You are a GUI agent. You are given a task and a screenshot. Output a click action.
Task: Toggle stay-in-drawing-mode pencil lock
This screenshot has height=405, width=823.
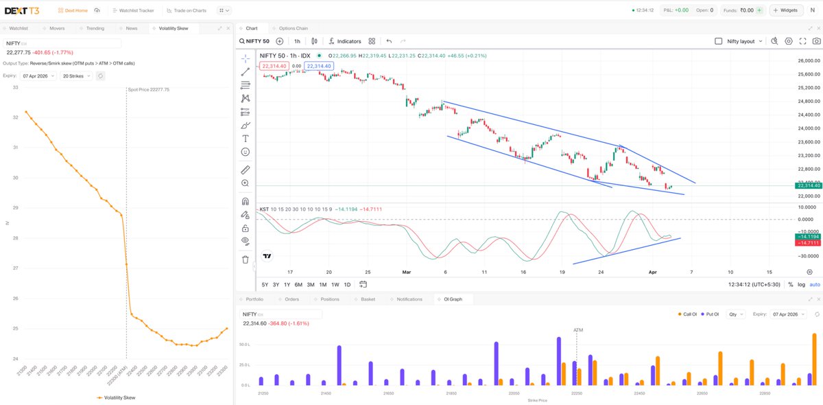[x=246, y=215]
